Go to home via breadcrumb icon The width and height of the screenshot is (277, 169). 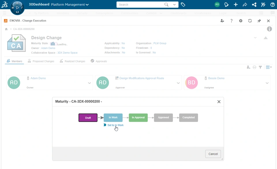pyautogui.click(x=6, y=29)
